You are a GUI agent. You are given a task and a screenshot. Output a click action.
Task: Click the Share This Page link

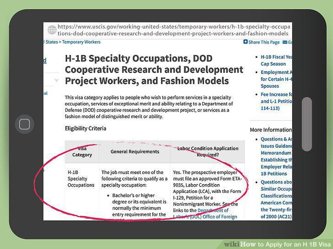[264, 42]
